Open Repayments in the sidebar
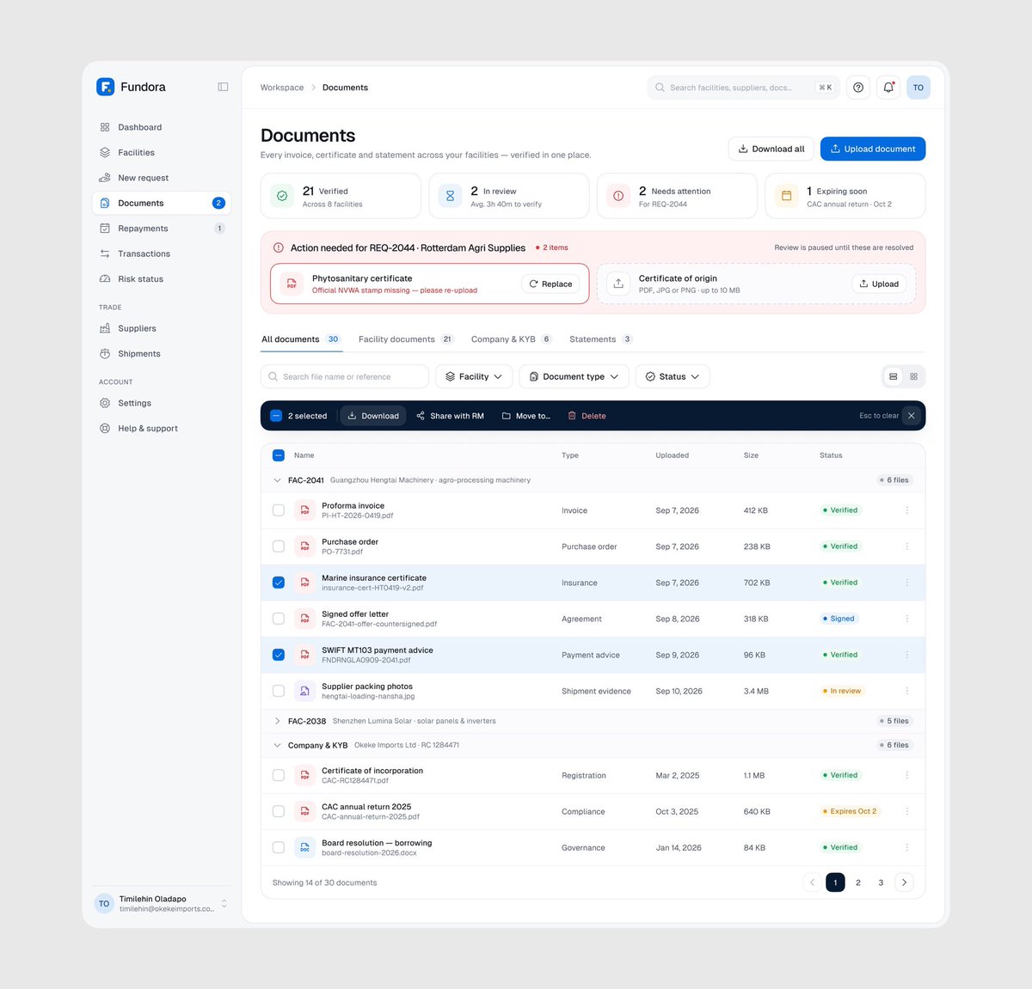The image size is (1032, 989). click(x=162, y=229)
